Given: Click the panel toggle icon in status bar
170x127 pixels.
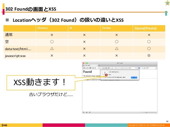Looking at the screenshot, I should pyautogui.click(x=84, y=112).
